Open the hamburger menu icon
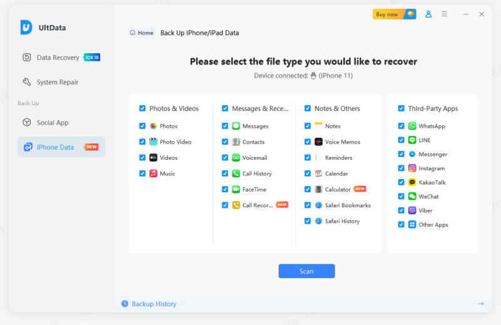This screenshot has width=501, height=325. point(444,14)
